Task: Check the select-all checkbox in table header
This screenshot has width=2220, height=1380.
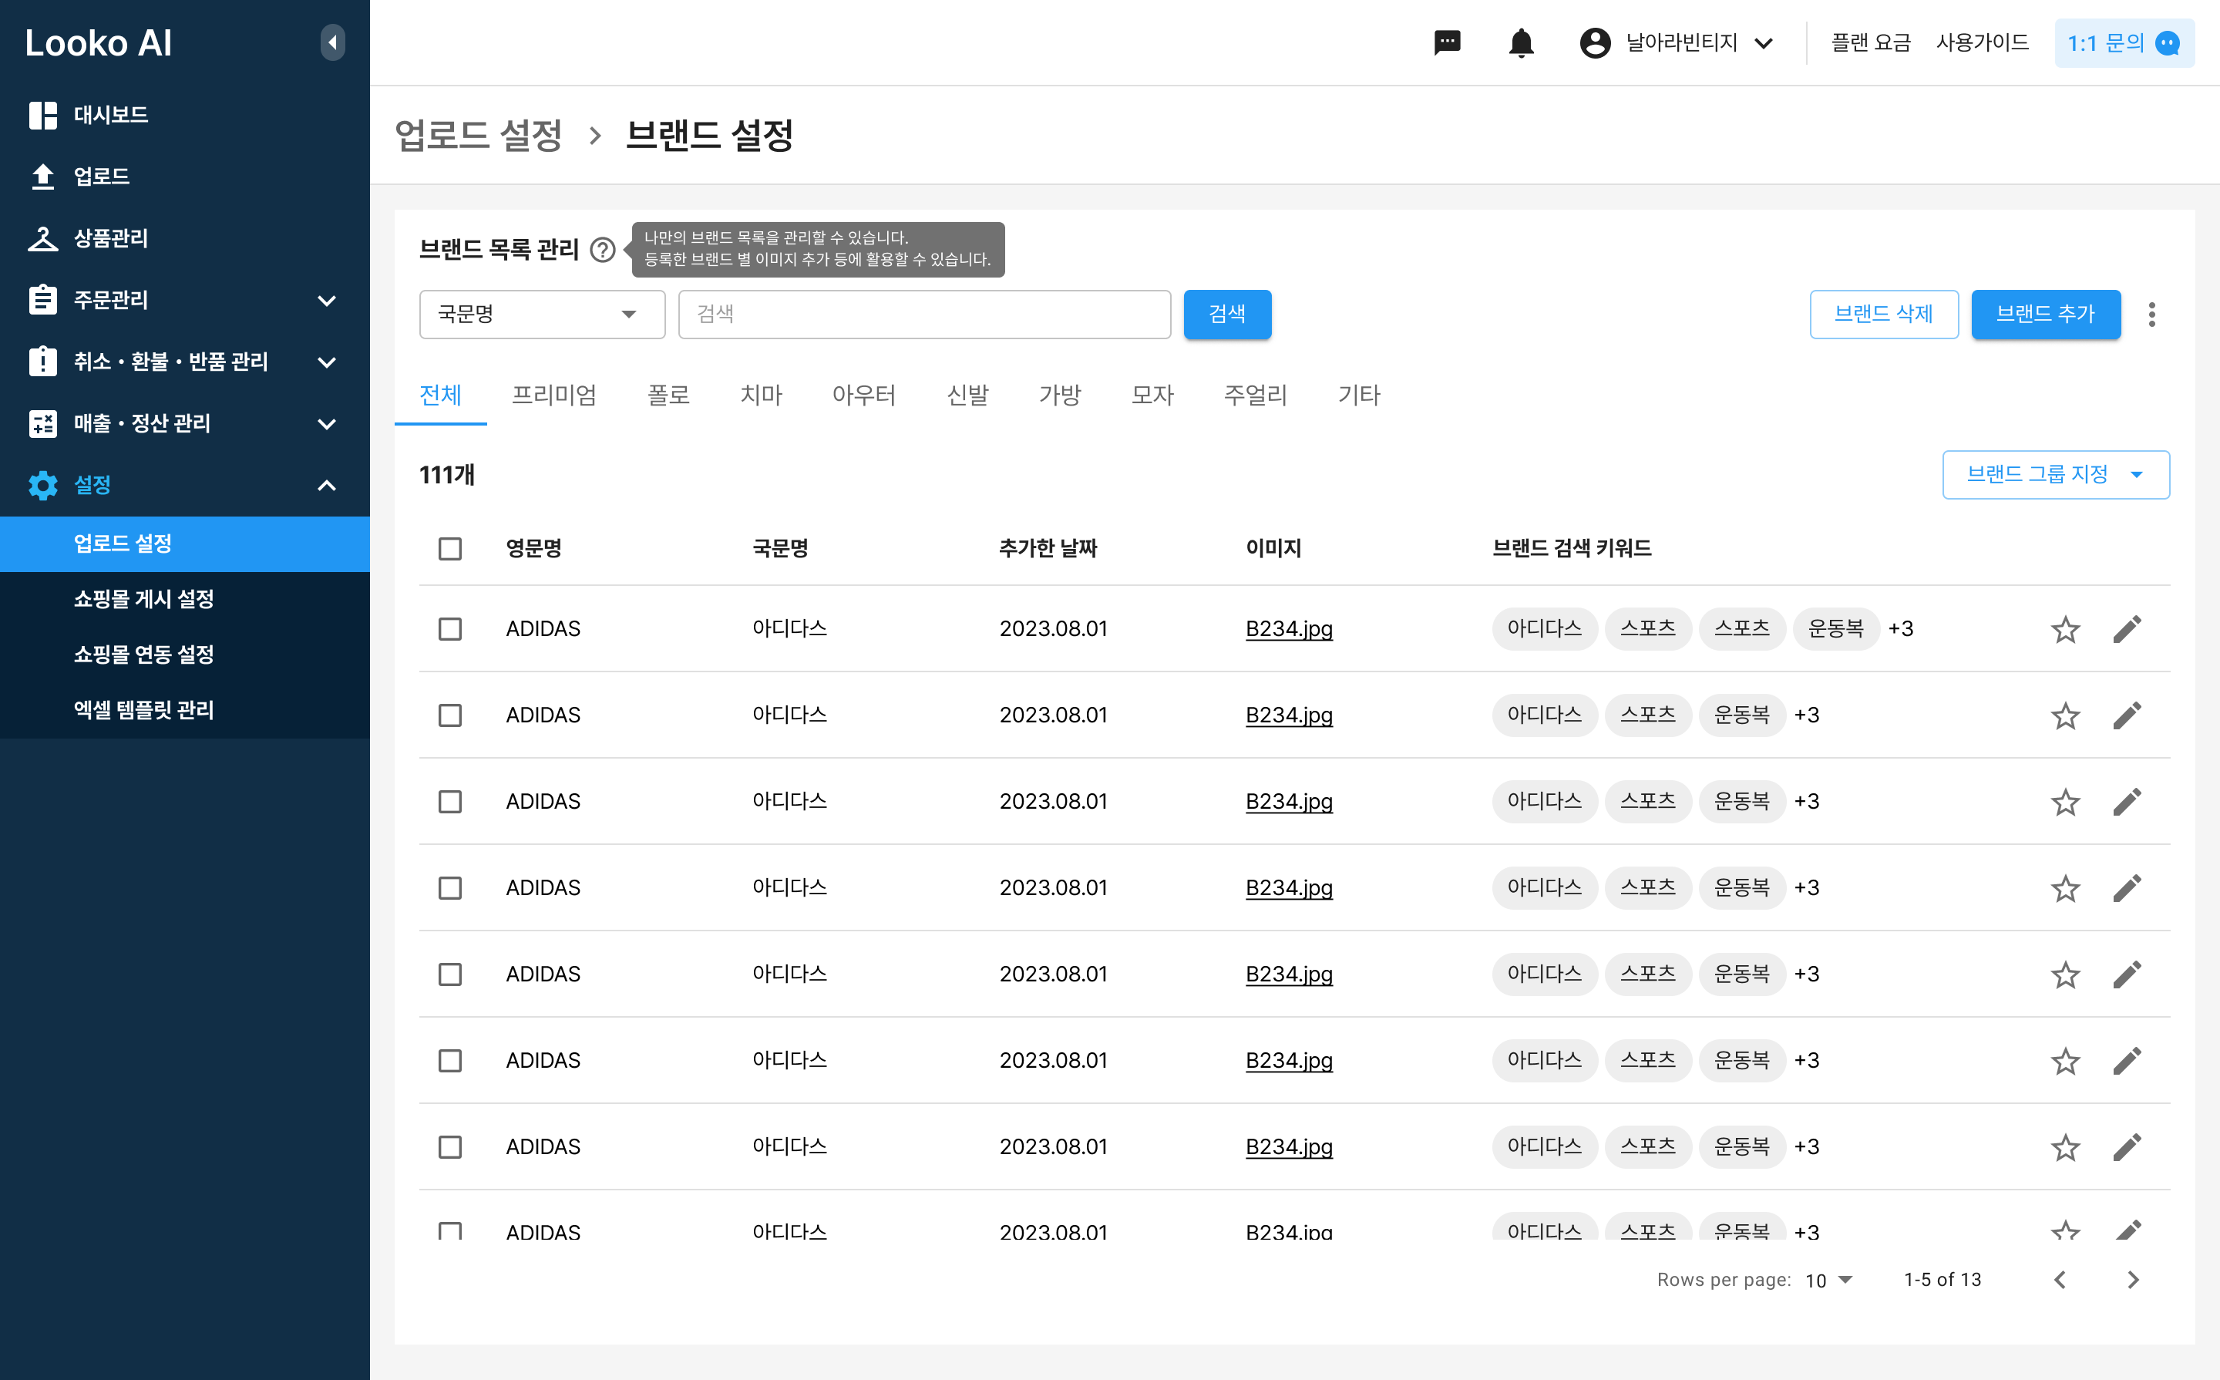Action: pyautogui.click(x=450, y=549)
